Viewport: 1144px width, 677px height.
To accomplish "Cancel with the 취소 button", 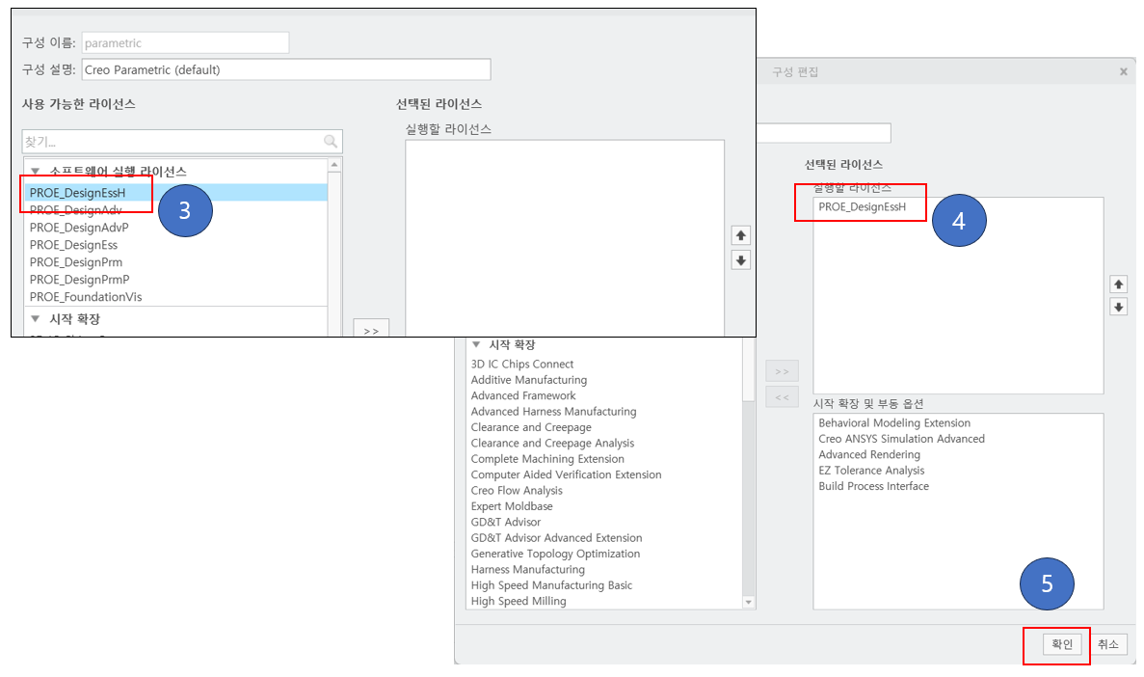I will [1108, 644].
